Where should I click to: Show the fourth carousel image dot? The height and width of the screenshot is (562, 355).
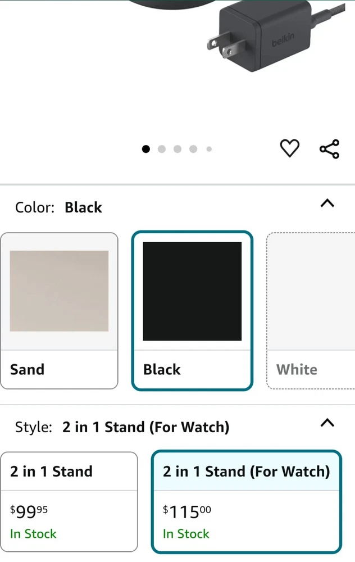click(x=193, y=149)
